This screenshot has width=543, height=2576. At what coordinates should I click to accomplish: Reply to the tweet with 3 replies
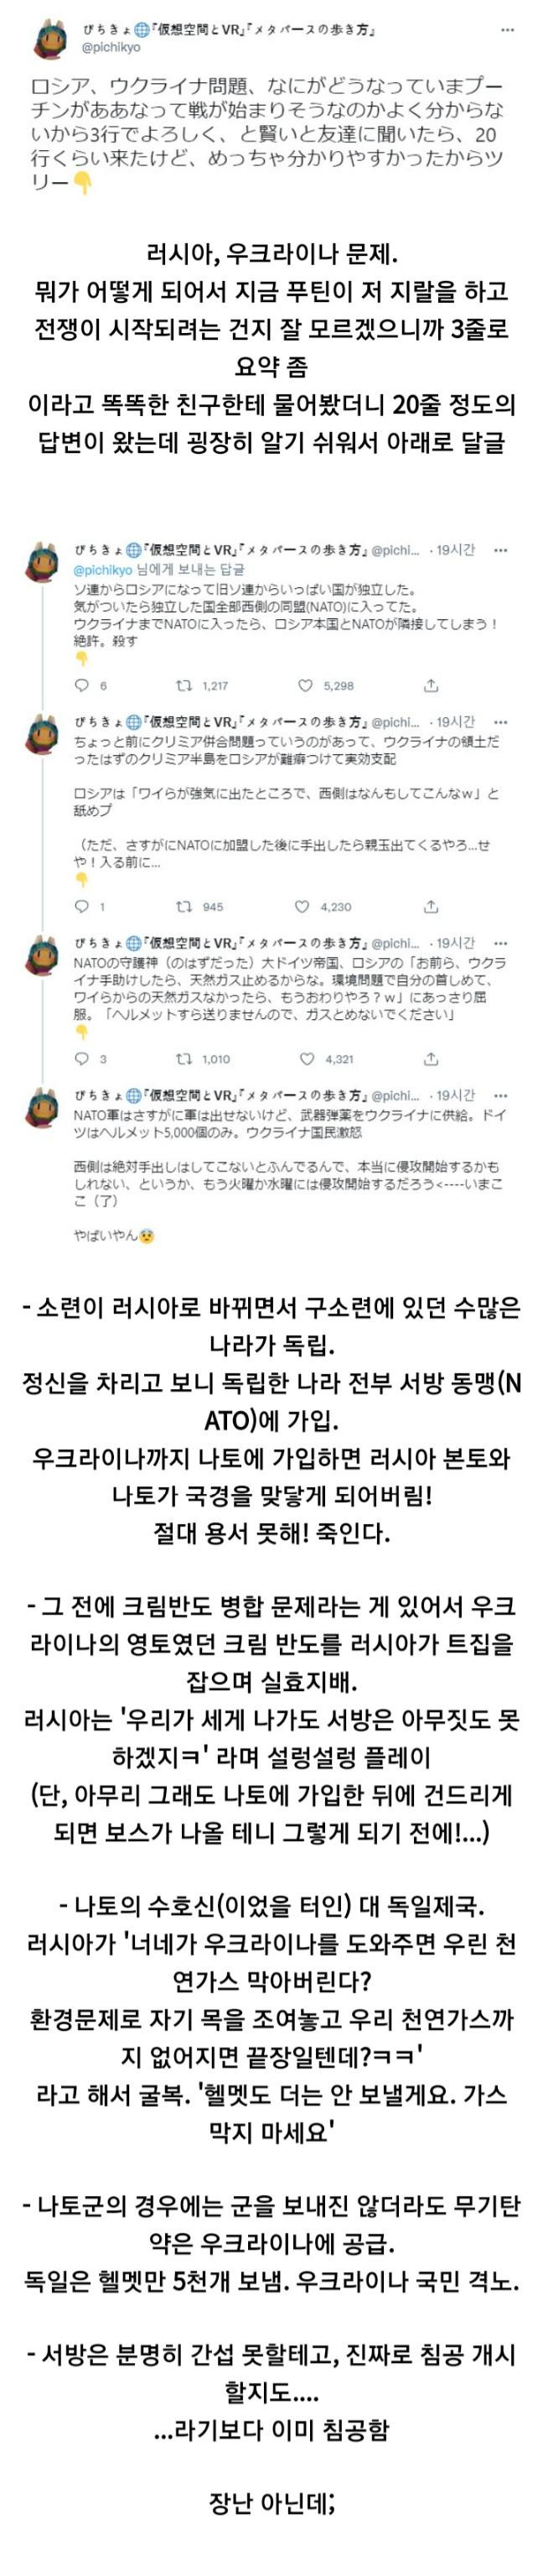pyautogui.click(x=82, y=1058)
